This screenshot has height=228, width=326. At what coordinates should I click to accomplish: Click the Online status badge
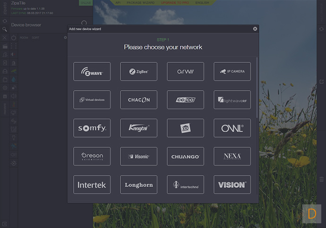click(x=86, y=3)
